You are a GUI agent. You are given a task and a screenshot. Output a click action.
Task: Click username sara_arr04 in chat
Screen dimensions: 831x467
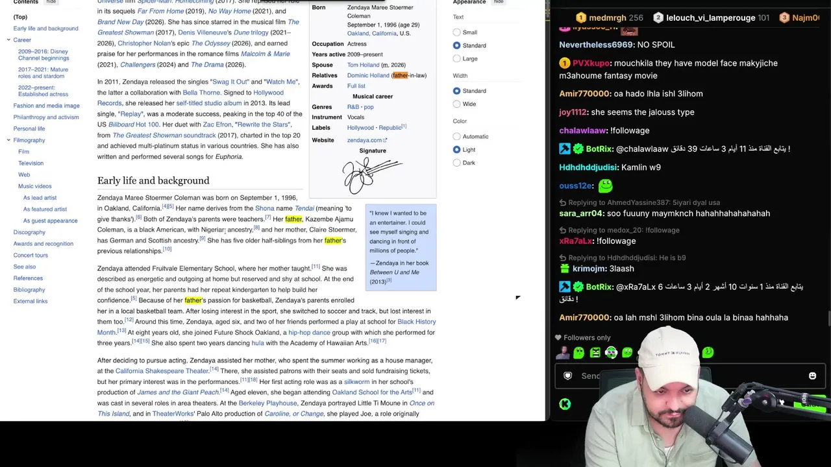582,213
